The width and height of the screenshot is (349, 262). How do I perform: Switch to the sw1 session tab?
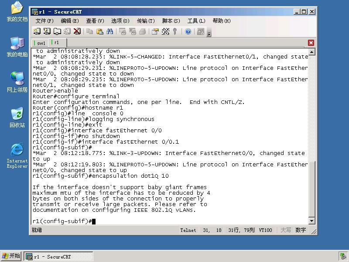point(40,43)
